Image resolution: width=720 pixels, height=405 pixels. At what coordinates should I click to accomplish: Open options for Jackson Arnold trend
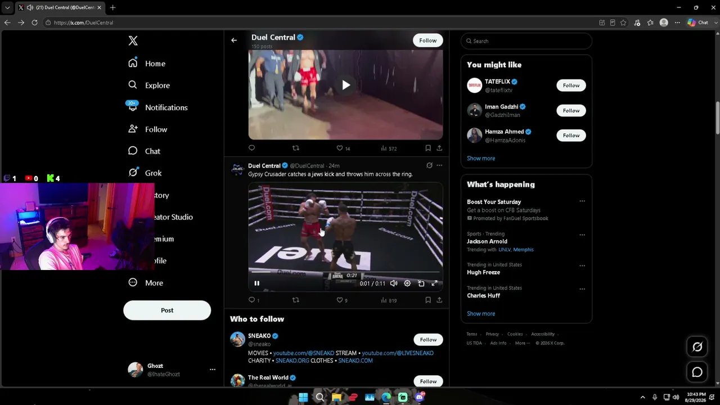(x=582, y=235)
